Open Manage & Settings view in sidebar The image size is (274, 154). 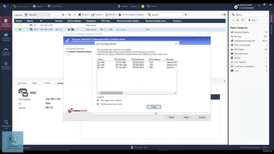pyautogui.click(x=6, y=65)
